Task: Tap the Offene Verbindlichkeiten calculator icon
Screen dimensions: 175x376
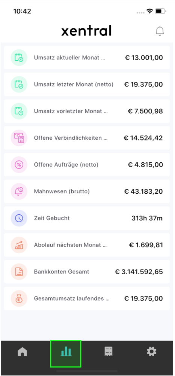Action: [x=19, y=138]
